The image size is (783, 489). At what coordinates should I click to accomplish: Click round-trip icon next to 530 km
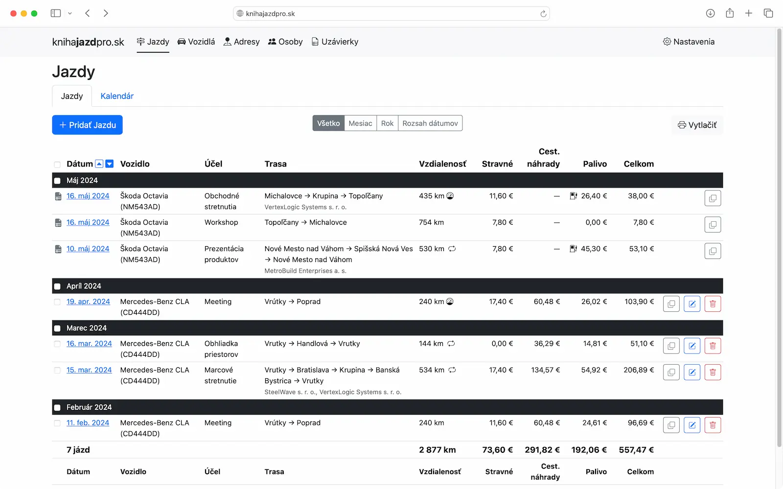point(452,249)
